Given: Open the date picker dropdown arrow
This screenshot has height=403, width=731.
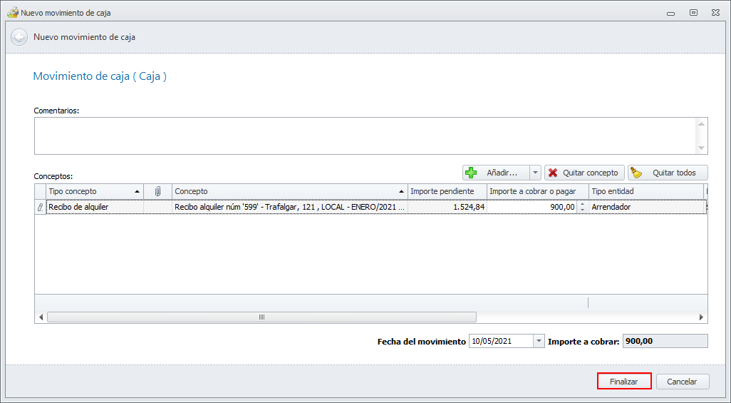Looking at the screenshot, I should (x=539, y=342).
